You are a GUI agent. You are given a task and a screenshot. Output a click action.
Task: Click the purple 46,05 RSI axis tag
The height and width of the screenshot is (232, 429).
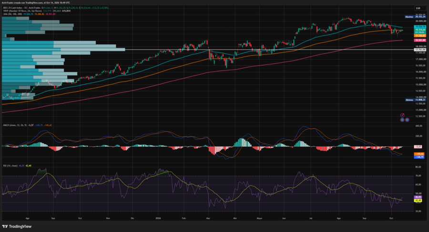tap(418, 197)
